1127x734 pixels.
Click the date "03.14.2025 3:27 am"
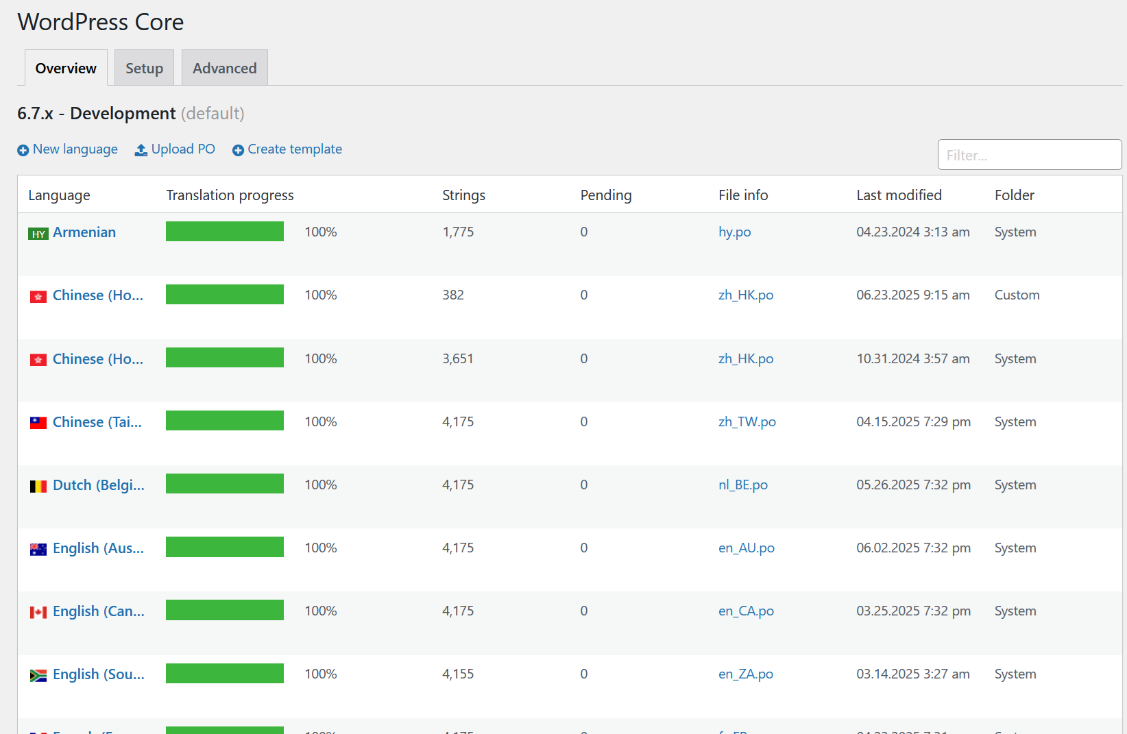pos(913,674)
